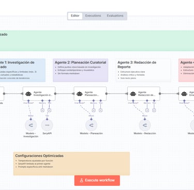Click the Modelo - Planeación label

click(x=91, y=133)
